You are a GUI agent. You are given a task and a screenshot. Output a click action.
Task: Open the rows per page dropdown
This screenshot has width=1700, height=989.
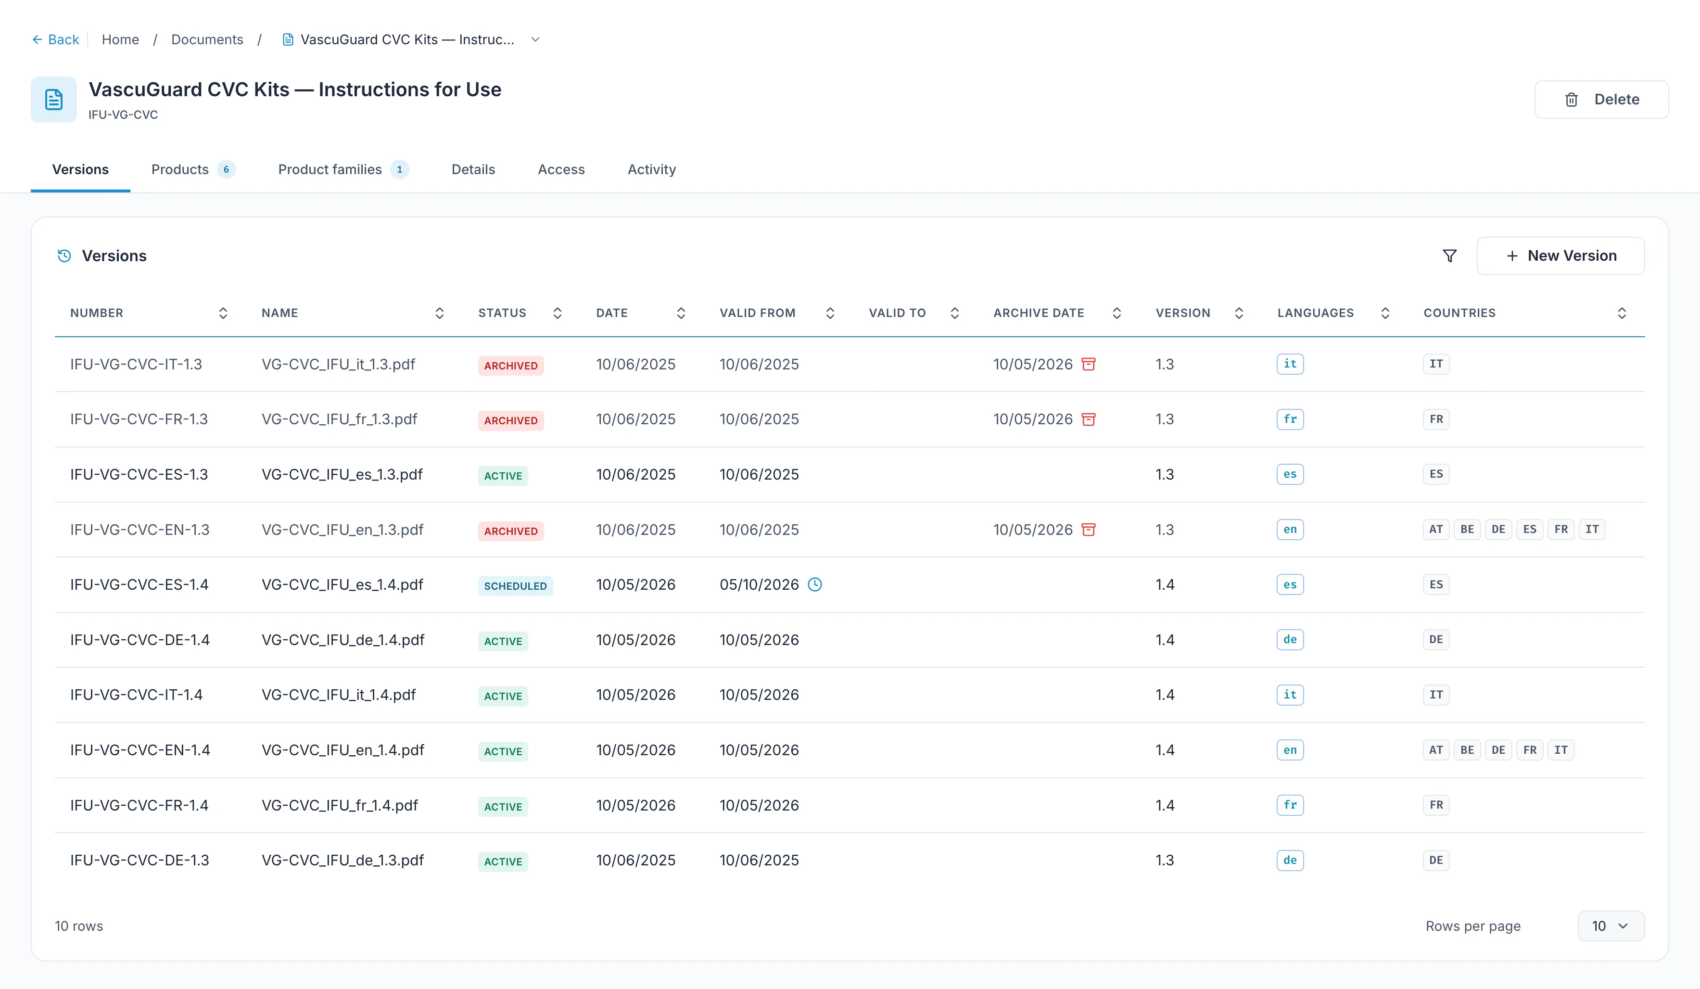[x=1611, y=926]
